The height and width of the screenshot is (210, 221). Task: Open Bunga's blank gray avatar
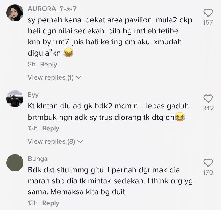[15, 163]
